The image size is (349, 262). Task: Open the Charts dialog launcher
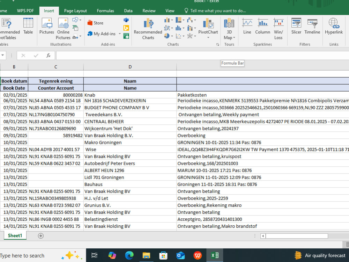217,45
